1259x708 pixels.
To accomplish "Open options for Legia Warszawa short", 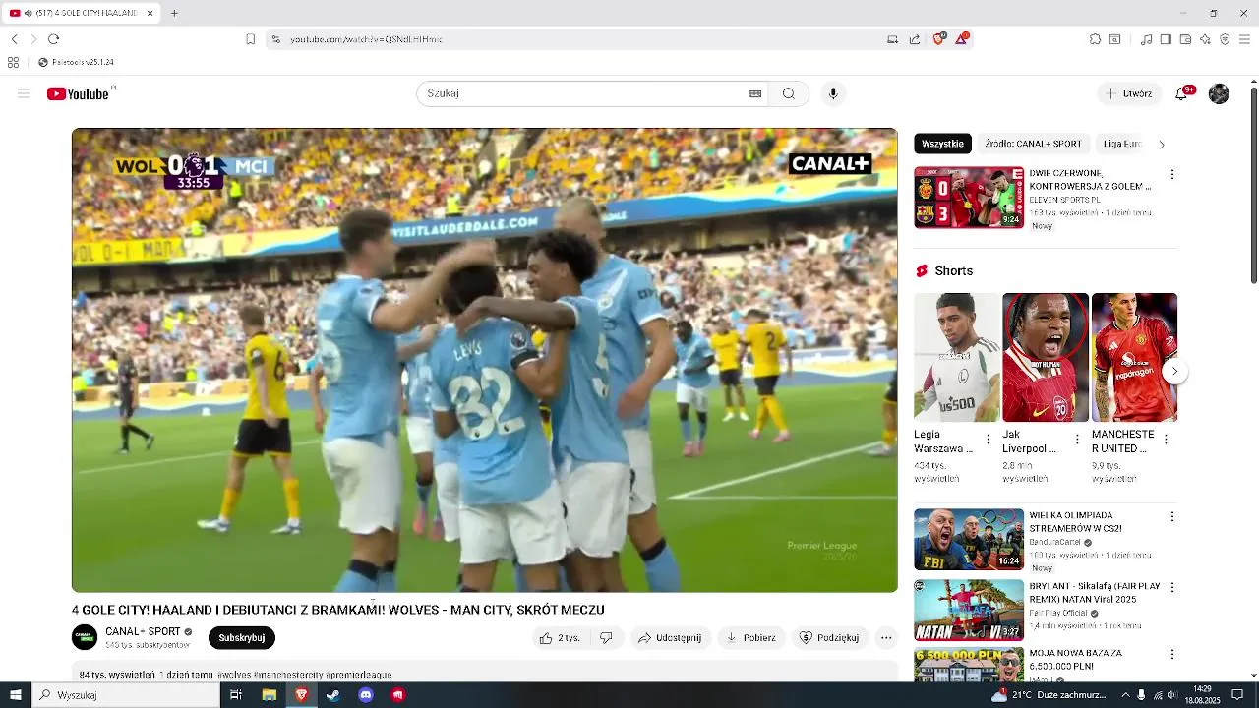I will coord(989,440).
